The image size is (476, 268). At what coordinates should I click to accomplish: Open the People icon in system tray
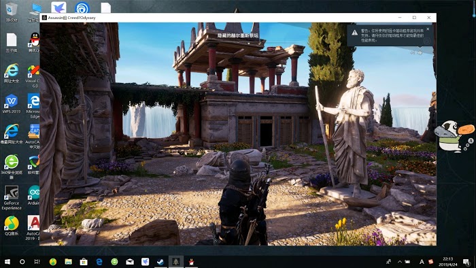click(x=388, y=262)
